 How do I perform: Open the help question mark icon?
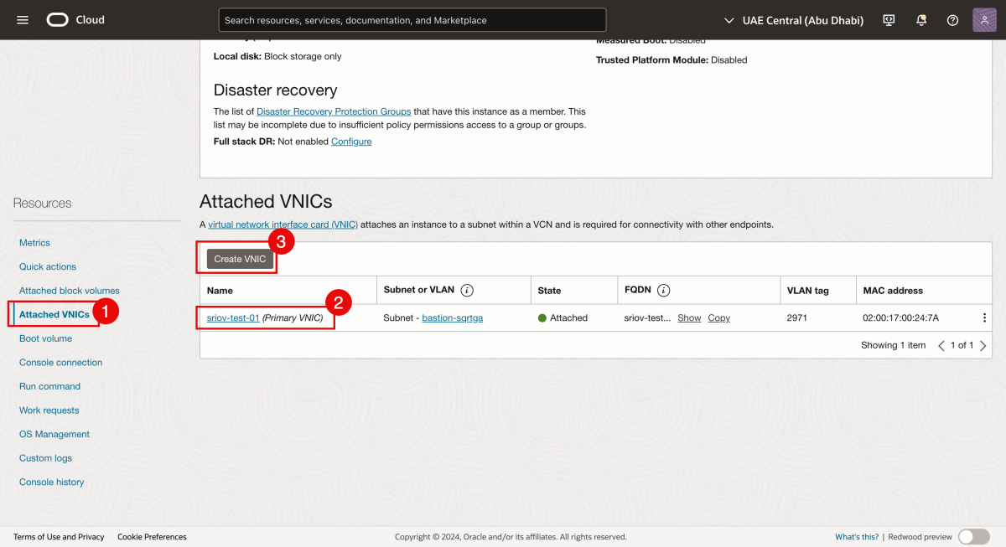click(x=953, y=19)
